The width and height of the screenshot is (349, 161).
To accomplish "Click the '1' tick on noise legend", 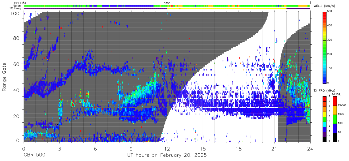I will coord(338,141).
